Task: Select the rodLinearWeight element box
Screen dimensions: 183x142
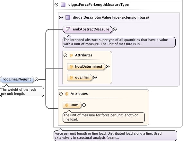Action: tap(17, 79)
